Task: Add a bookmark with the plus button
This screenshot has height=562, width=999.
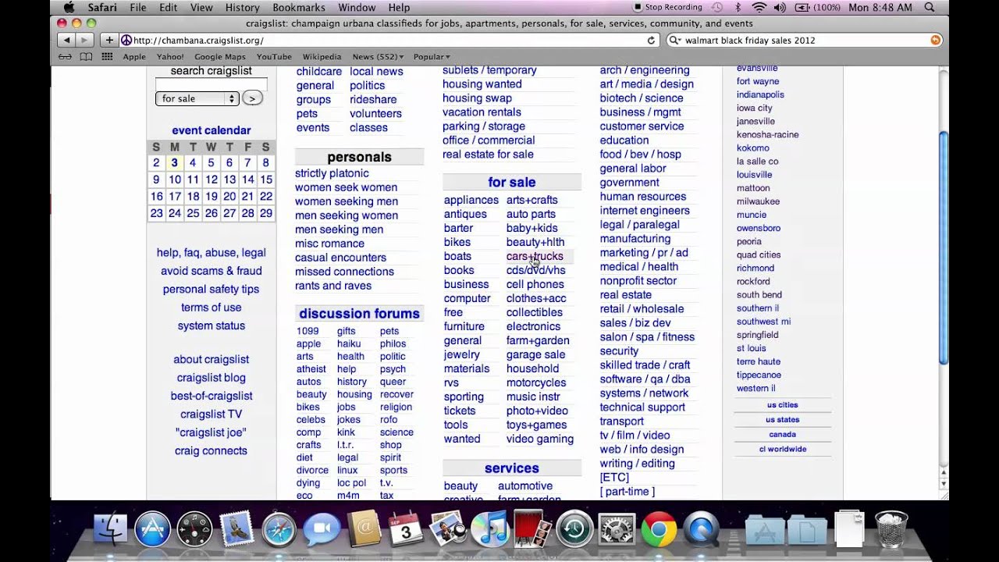Action: point(109,40)
